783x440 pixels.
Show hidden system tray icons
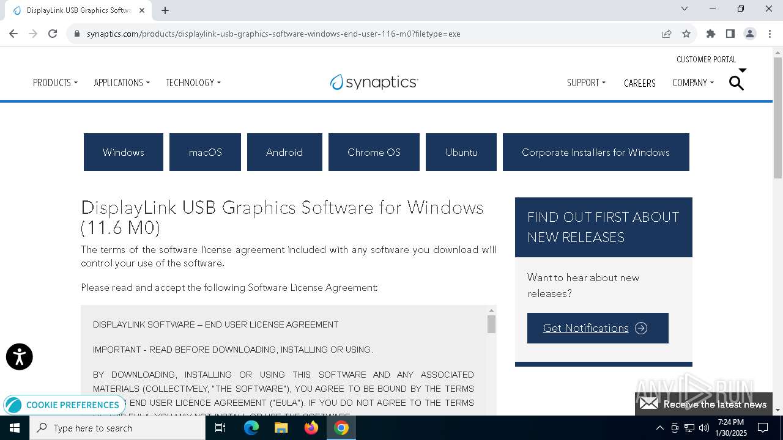point(659,428)
